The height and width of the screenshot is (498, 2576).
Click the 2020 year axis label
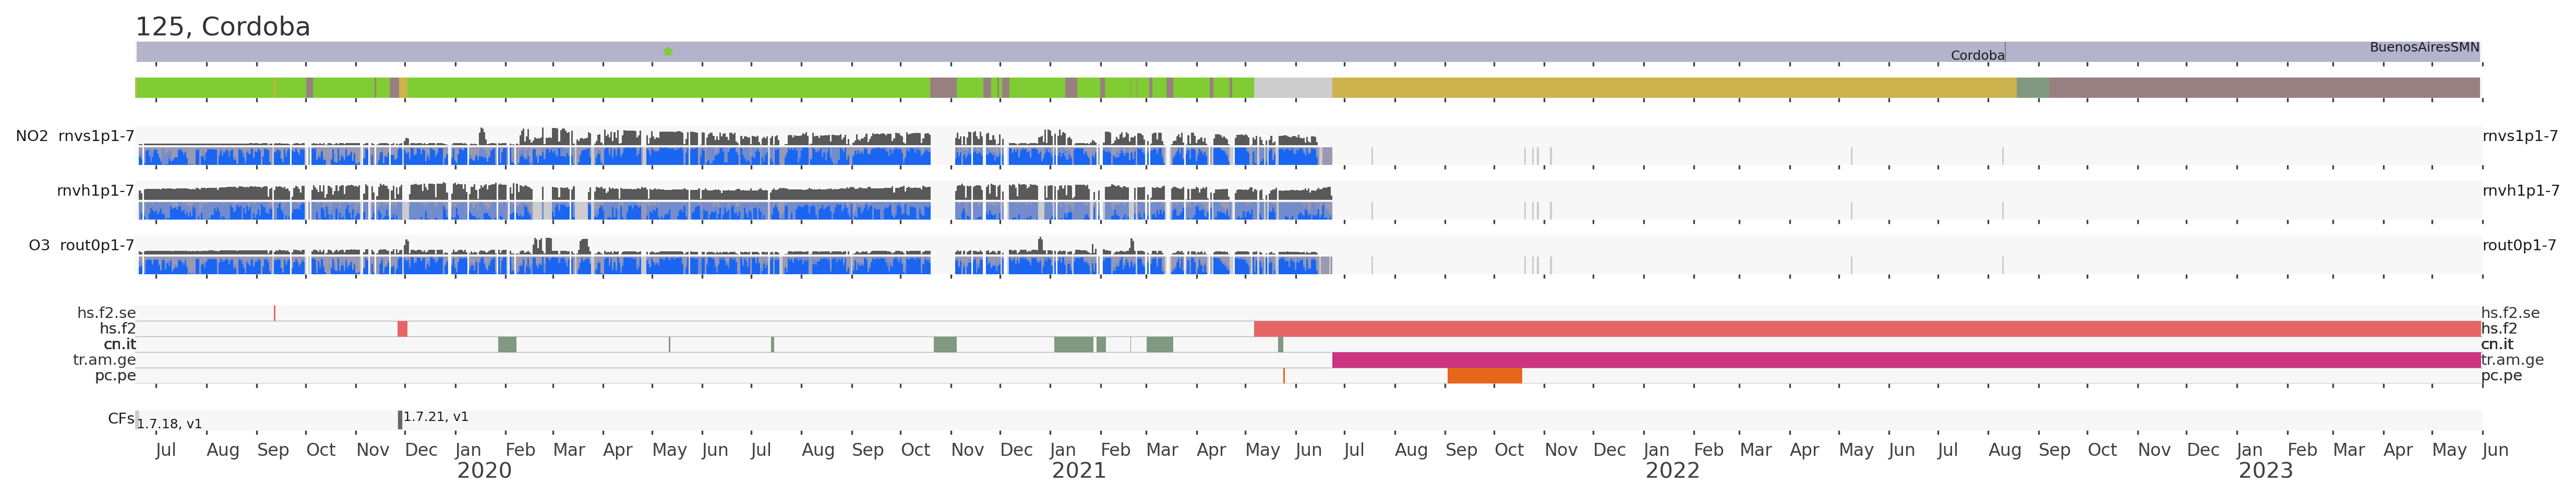[484, 471]
